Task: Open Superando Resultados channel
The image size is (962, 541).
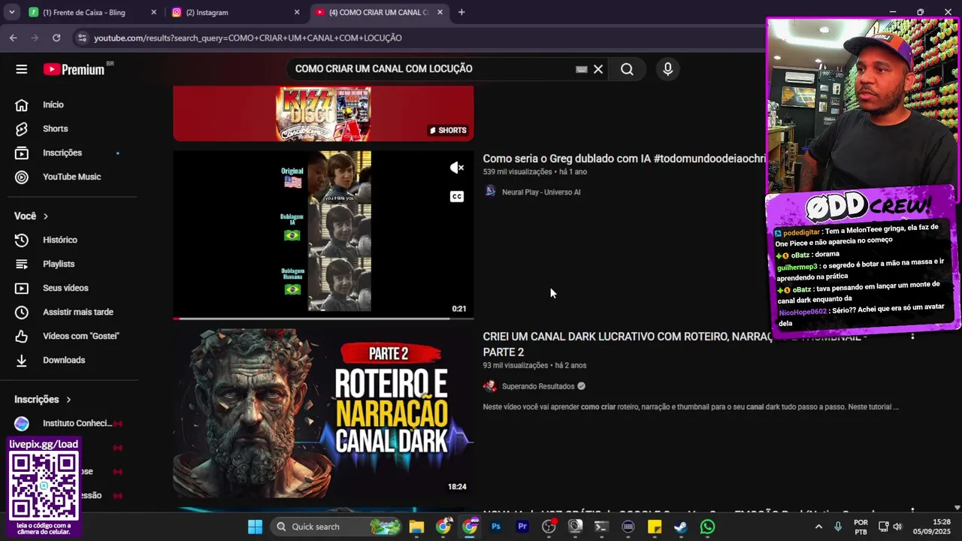Action: 538,386
